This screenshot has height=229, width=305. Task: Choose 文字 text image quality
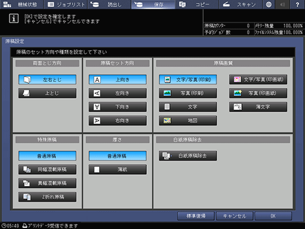(x=188, y=107)
